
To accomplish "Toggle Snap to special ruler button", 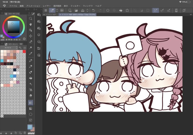I will [x=162, y=10].
